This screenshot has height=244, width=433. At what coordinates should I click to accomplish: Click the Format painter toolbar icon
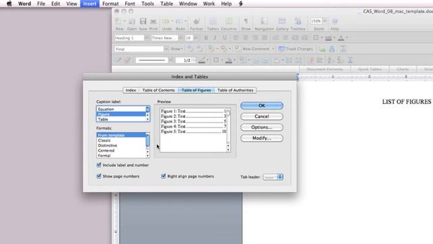(196, 21)
